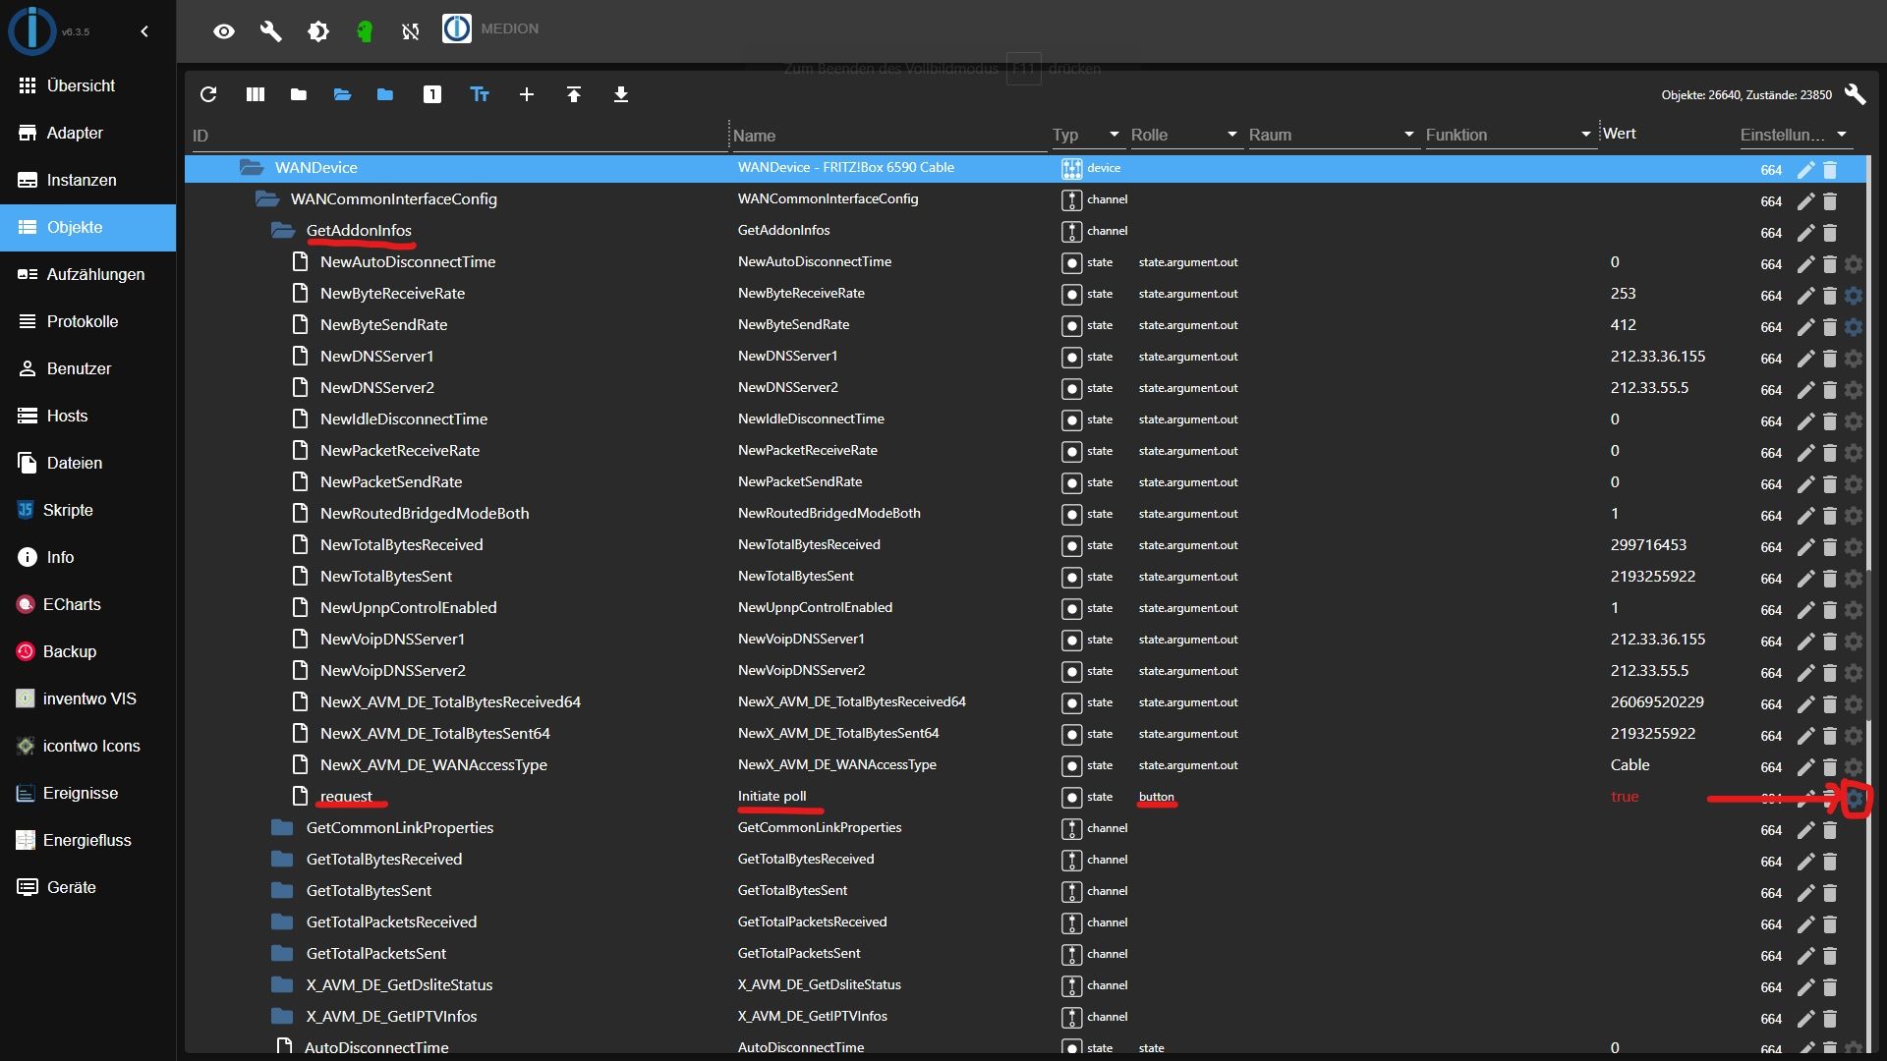
Task: Edit NewDNSServer1 with pencil icon
Action: pyautogui.click(x=1806, y=359)
